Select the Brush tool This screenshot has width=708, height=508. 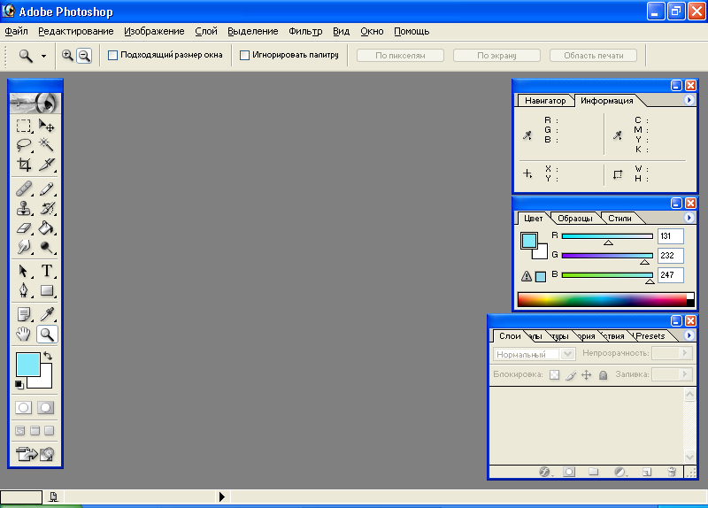pyautogui.click(x=47, y=189)
